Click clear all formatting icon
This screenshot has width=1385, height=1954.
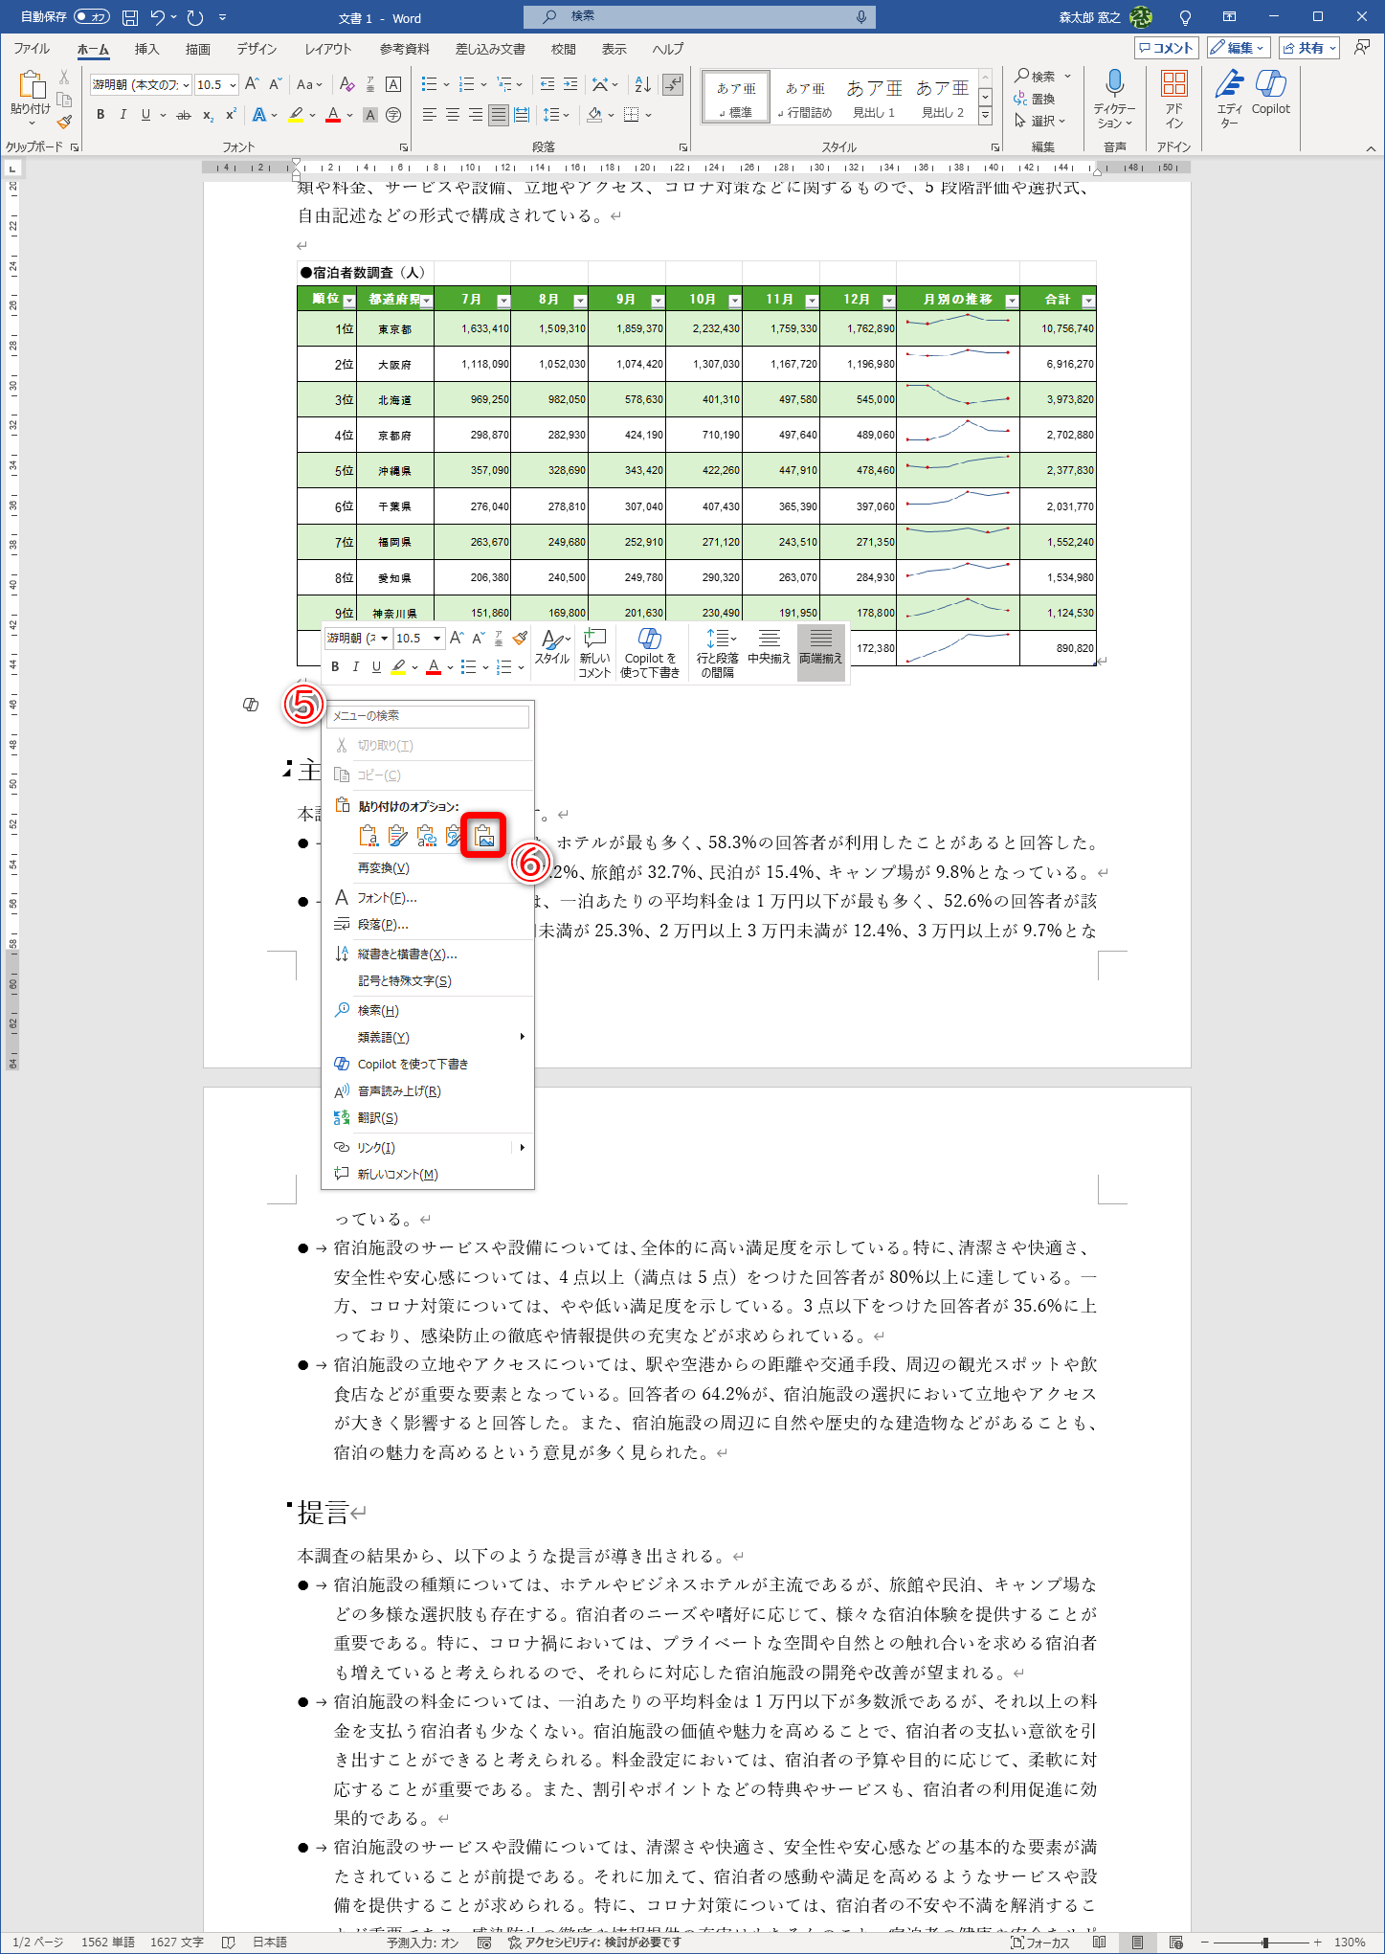[346, 84]
